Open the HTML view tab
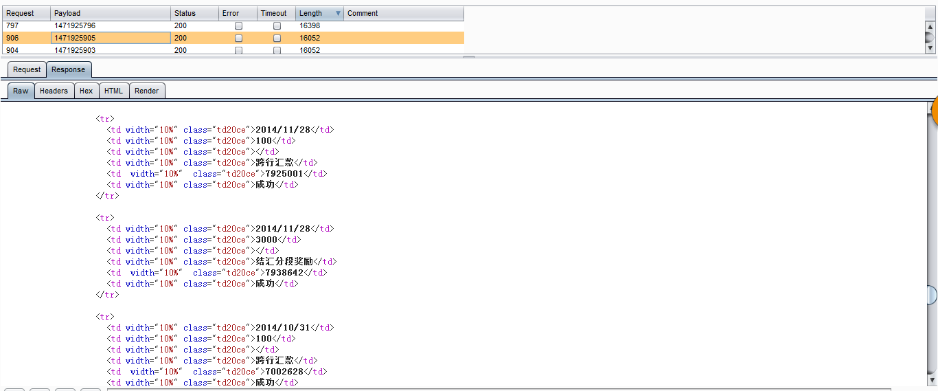 tap(113, 91)
